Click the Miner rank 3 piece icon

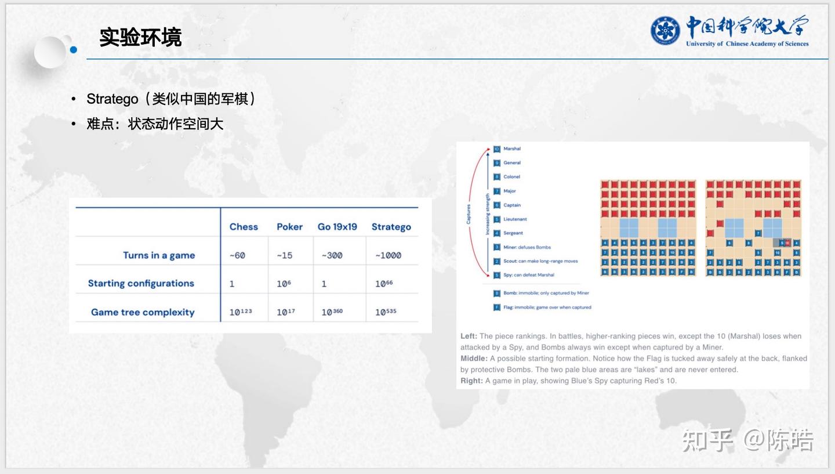[x=497, y=247]
